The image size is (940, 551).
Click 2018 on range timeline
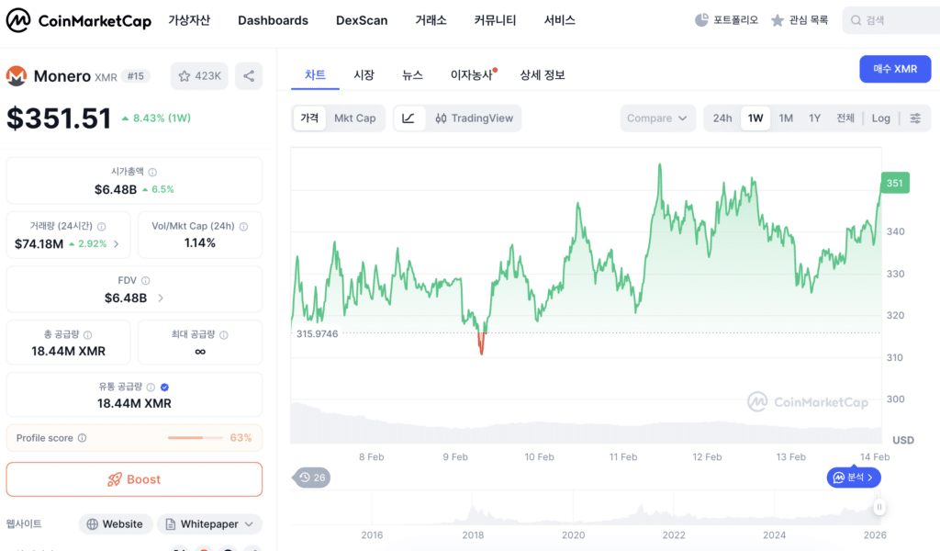click(x=473, y=534)
